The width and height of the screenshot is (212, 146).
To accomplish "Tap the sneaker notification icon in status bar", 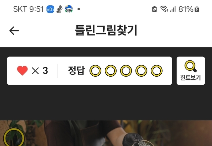I will point(60,9).
